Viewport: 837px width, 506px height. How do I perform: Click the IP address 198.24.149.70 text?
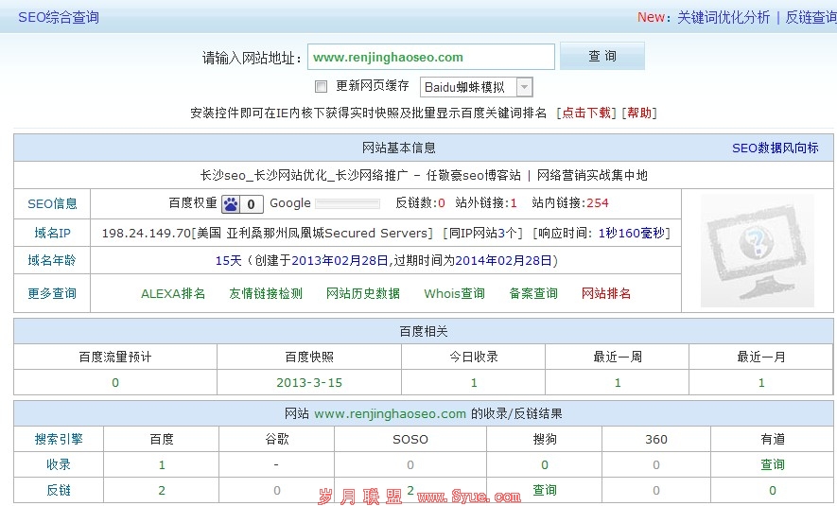tap(147, 234)
